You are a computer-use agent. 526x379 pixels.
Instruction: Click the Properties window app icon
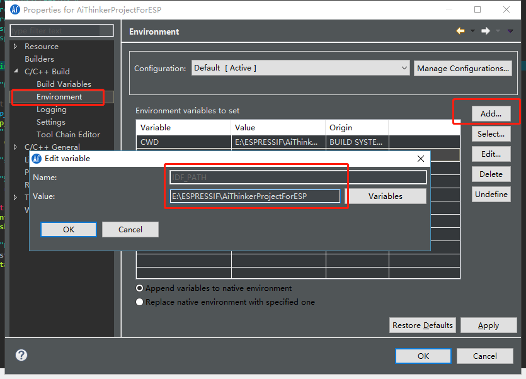(15, 9)
